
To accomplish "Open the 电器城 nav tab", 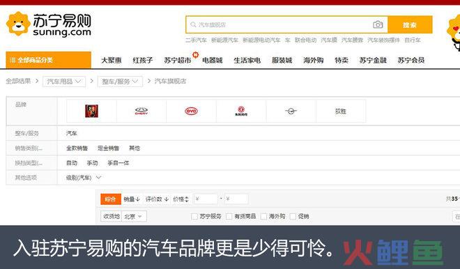I will 213,60.
